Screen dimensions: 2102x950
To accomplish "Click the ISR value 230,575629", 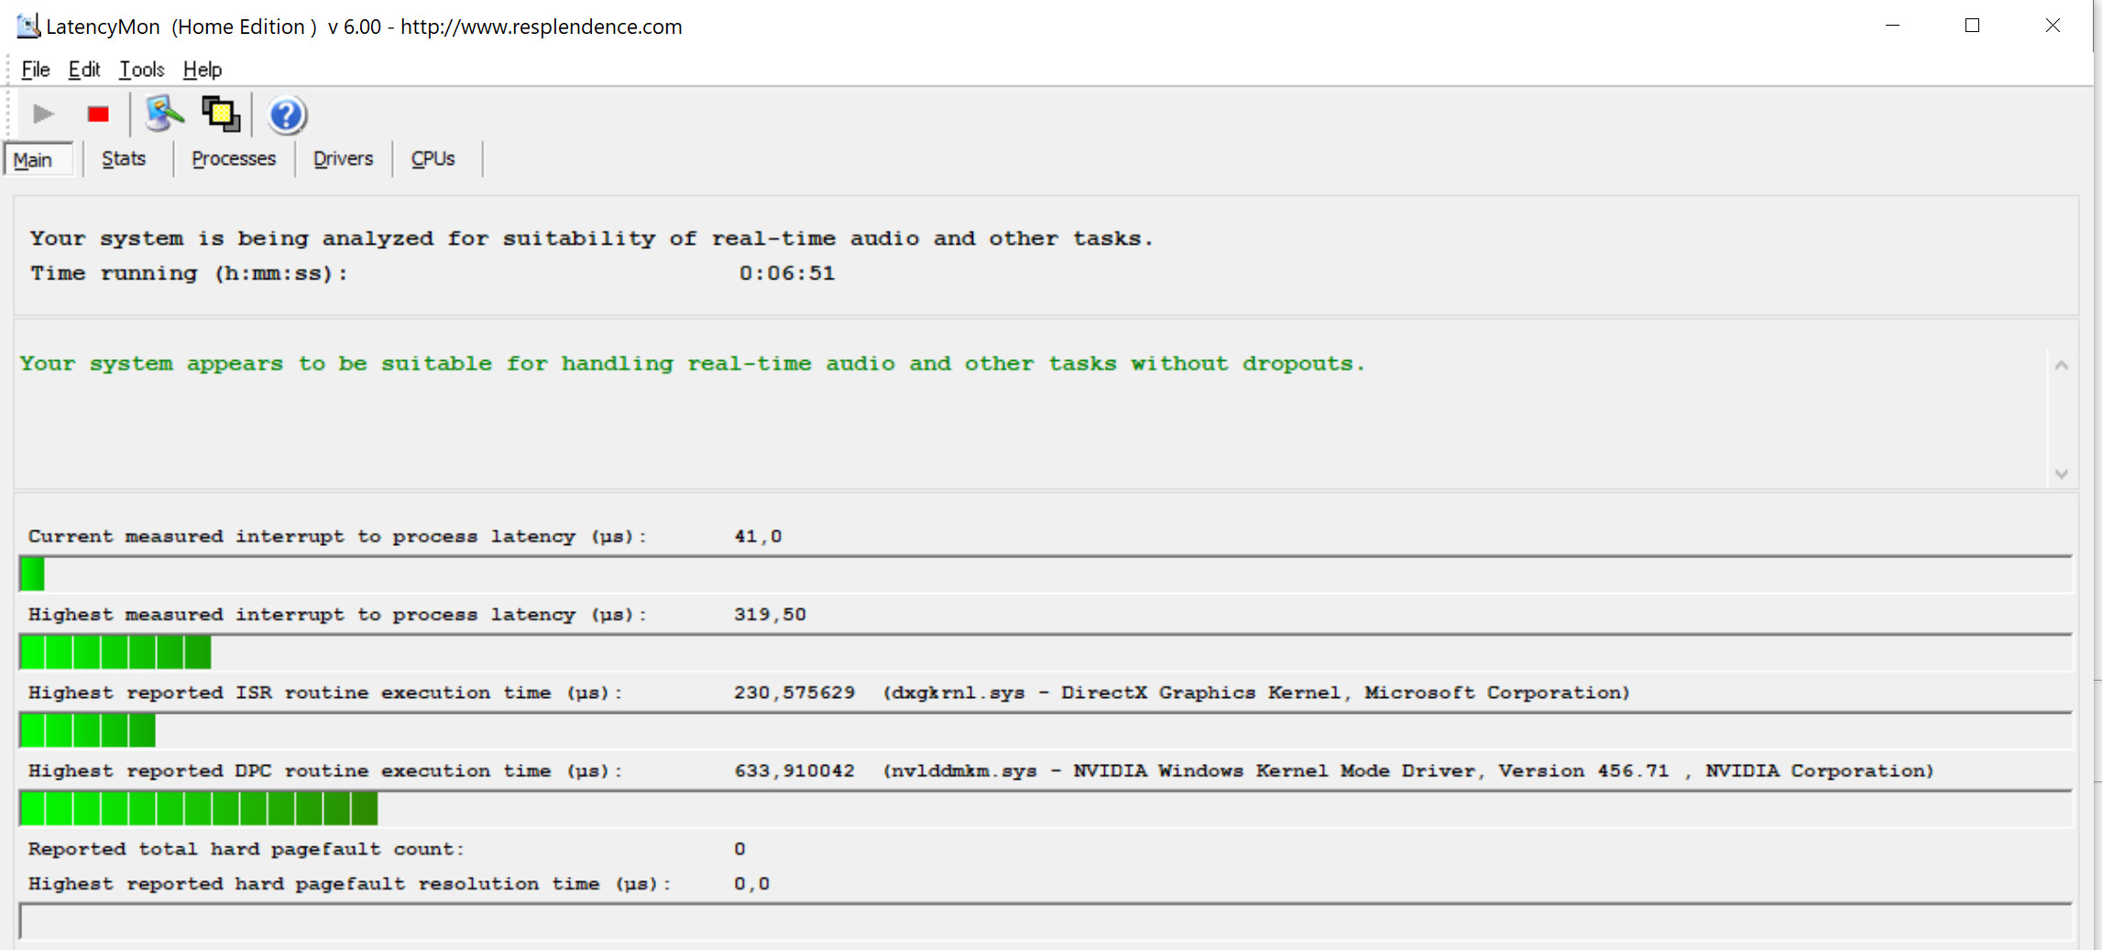I will pos(794,693).
